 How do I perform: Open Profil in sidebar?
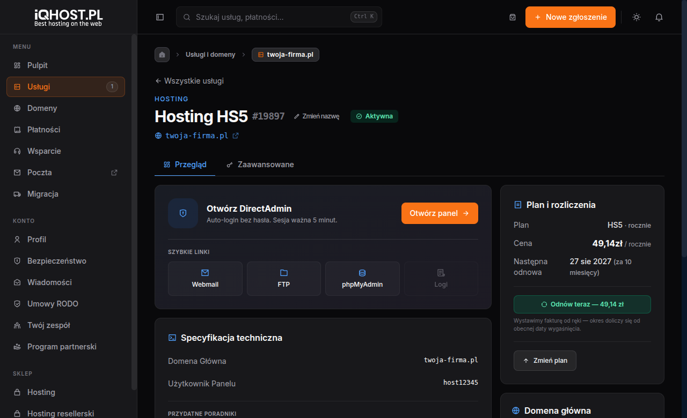click(x=65, y=240)
